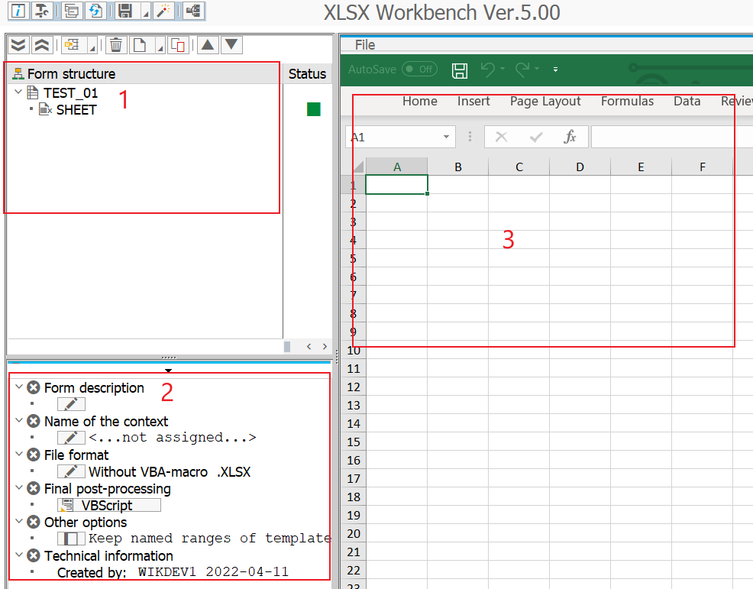Click the magic wand icon
753x589 pixels.
pyautogui.click(x=163, y=11)
